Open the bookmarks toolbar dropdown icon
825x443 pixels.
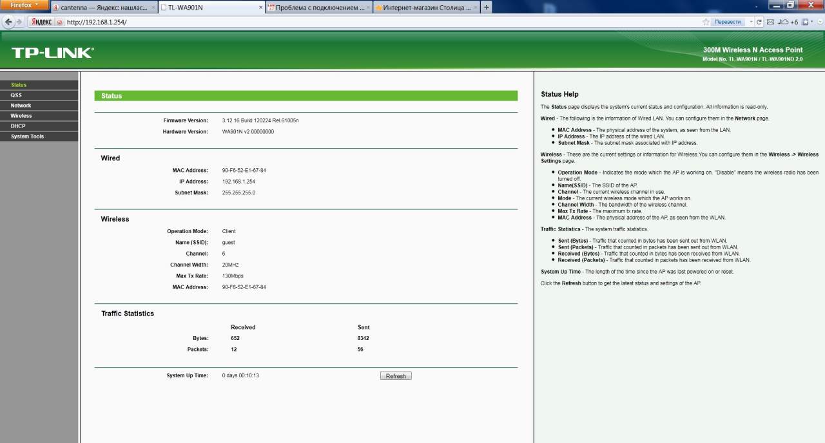pos(808,22)
